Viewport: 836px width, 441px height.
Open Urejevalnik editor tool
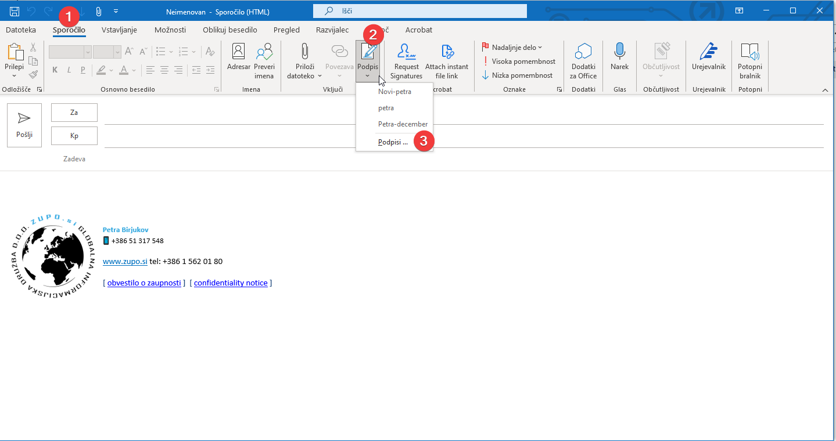tap(708, 52)
